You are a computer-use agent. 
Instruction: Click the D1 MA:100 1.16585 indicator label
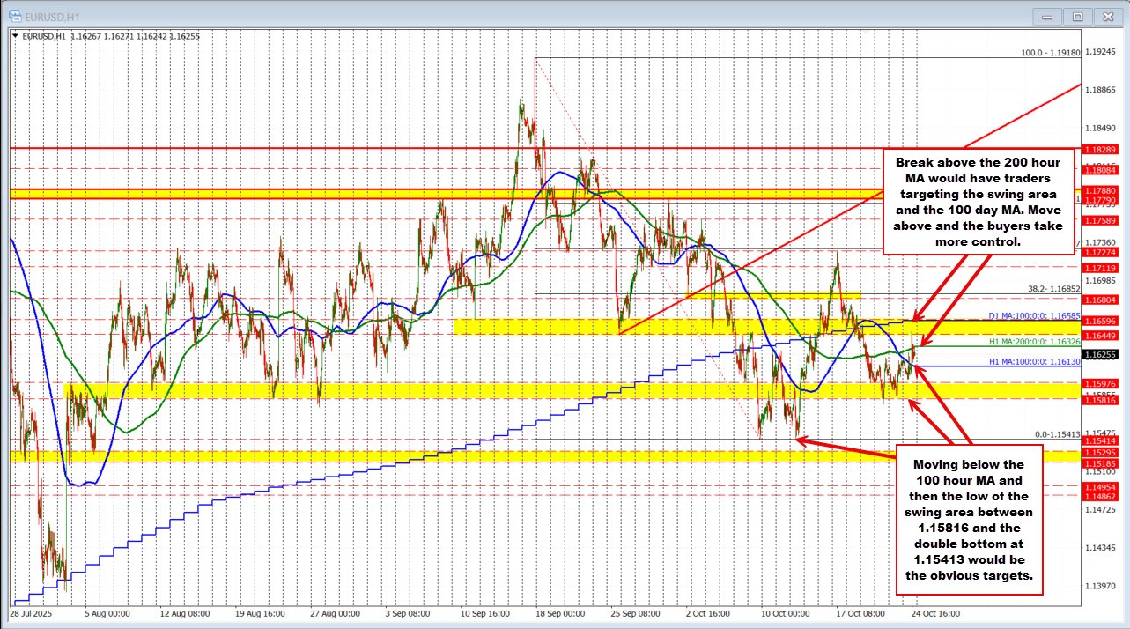coord(1036,314)
